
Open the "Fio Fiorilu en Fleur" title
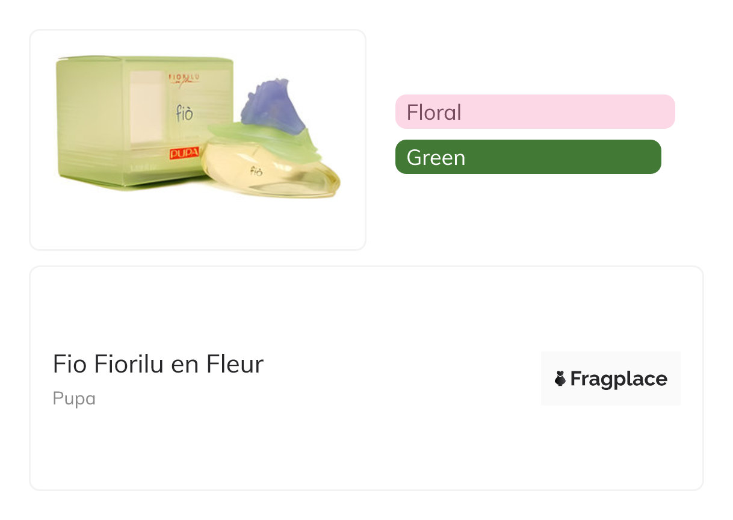[158, 364]
